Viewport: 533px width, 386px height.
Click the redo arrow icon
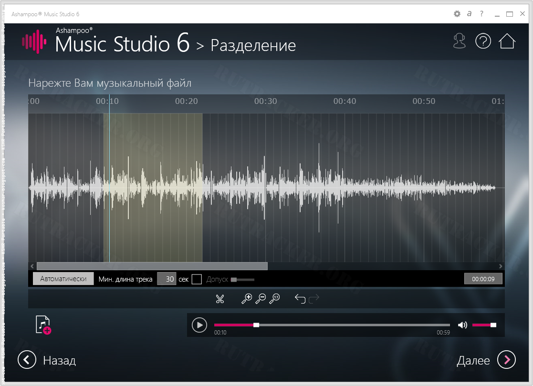pos(314,299)
